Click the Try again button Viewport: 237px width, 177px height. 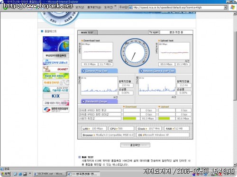[154, 32]
